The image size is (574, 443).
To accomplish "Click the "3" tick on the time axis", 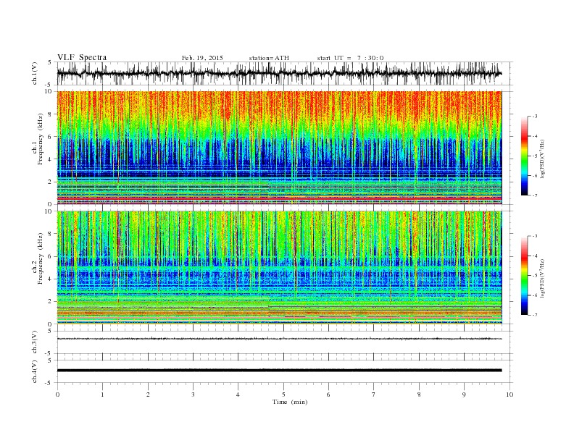I will pyautogui.click(x=193, y=395).
